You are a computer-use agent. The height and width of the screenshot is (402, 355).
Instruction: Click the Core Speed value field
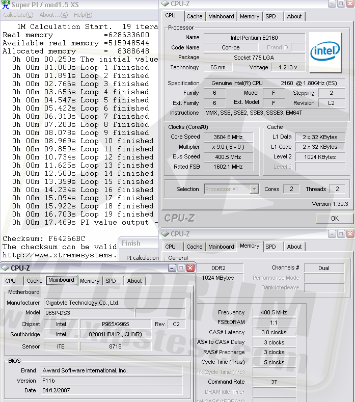[228, 137]
